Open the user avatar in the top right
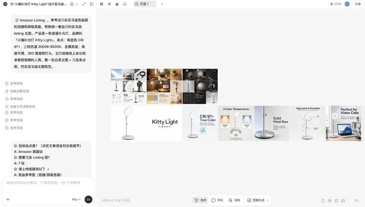This screenshot has width=365, height=207. click(x=347, y=4)
